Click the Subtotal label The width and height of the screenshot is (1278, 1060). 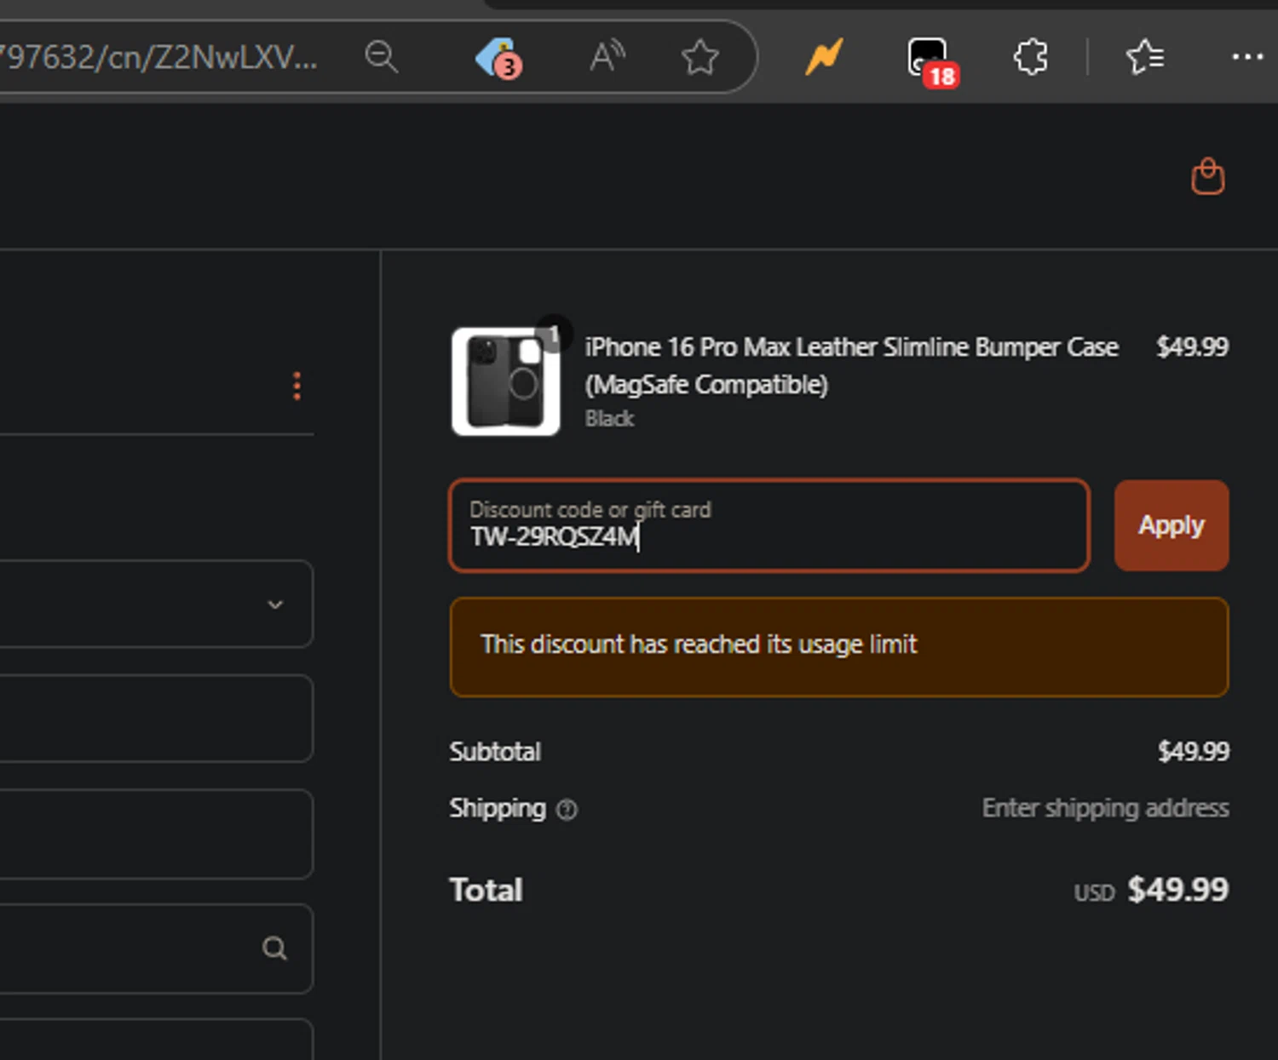pos(495,752)
